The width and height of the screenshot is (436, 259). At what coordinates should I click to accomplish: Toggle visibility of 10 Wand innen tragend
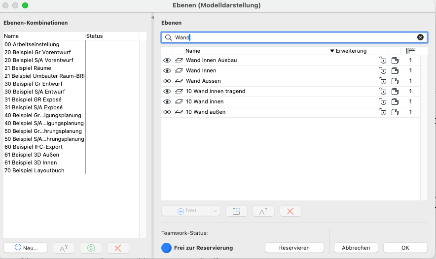(x=167, y=91)
